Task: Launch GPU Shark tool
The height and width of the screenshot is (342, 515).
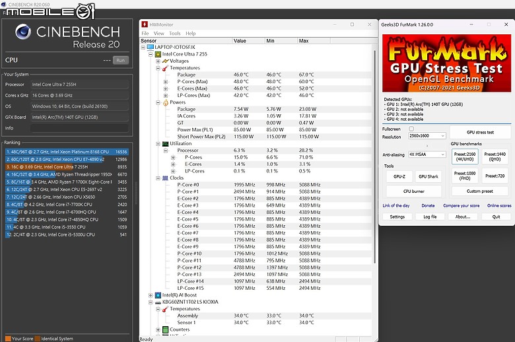Action: coord(429,176)
